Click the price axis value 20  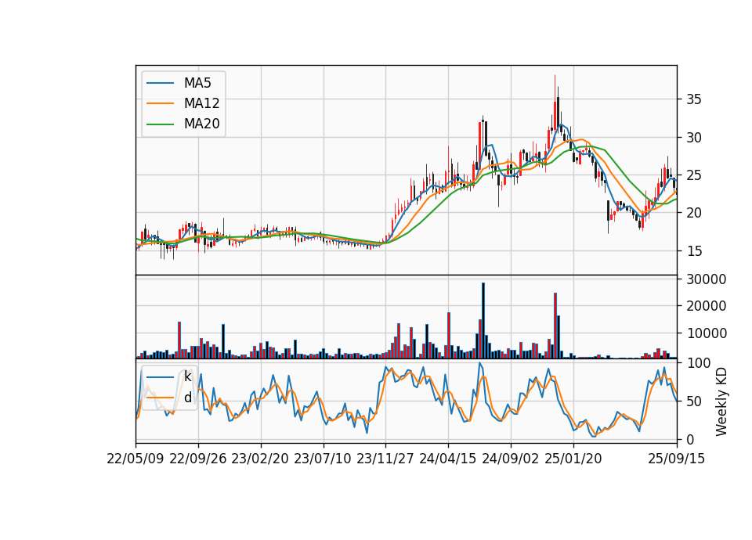[694, 213]
